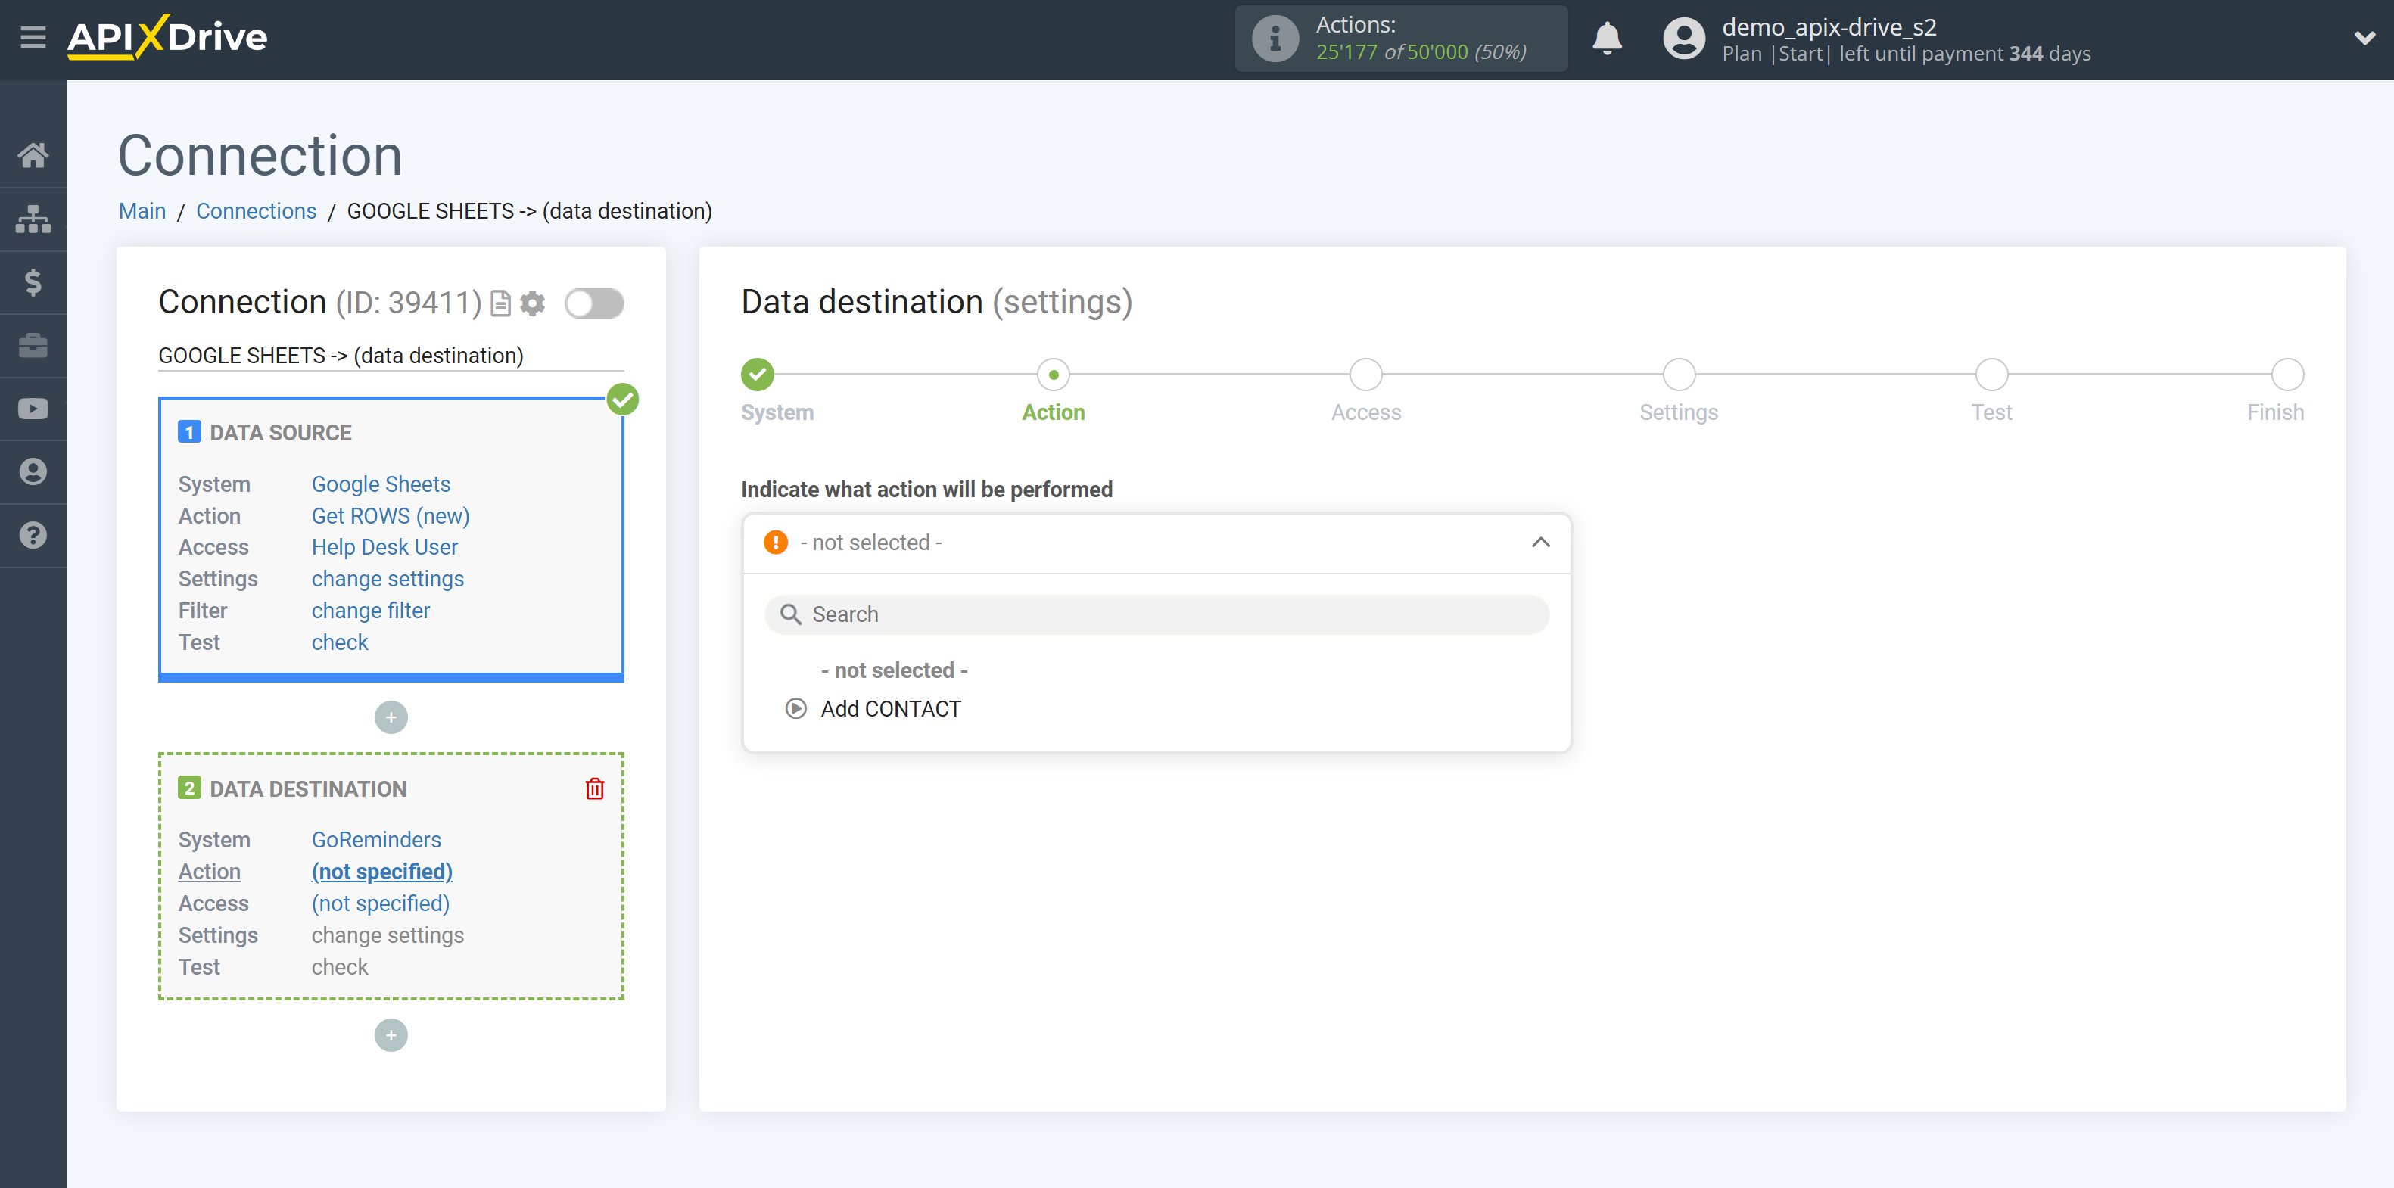Image resolution: width=2394 pixels, height=1188 pixels.
Task: Click the Main navigation hamburger icon
Action: pos(32,36)
